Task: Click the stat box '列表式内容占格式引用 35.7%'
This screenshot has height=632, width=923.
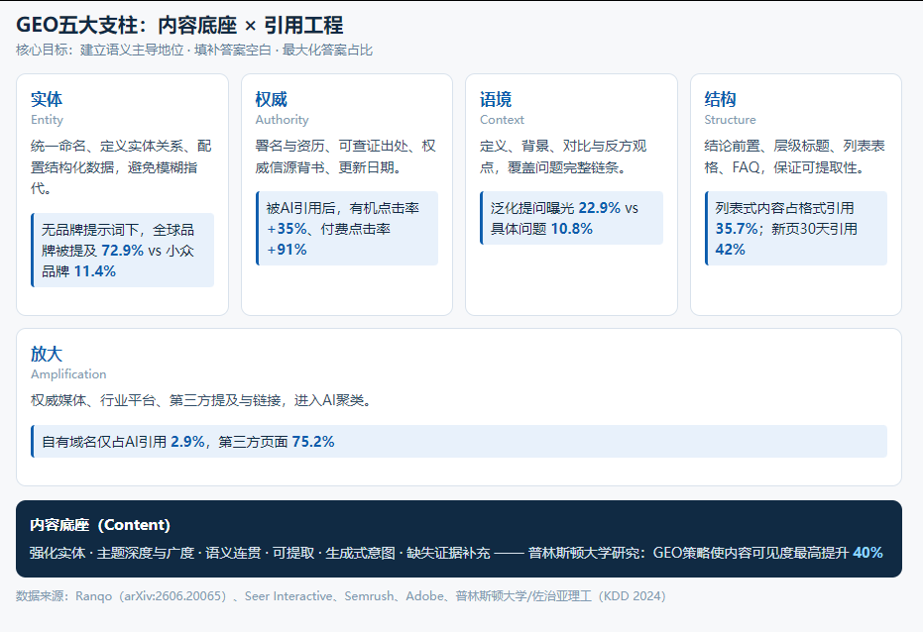Action: click(796, 229)
